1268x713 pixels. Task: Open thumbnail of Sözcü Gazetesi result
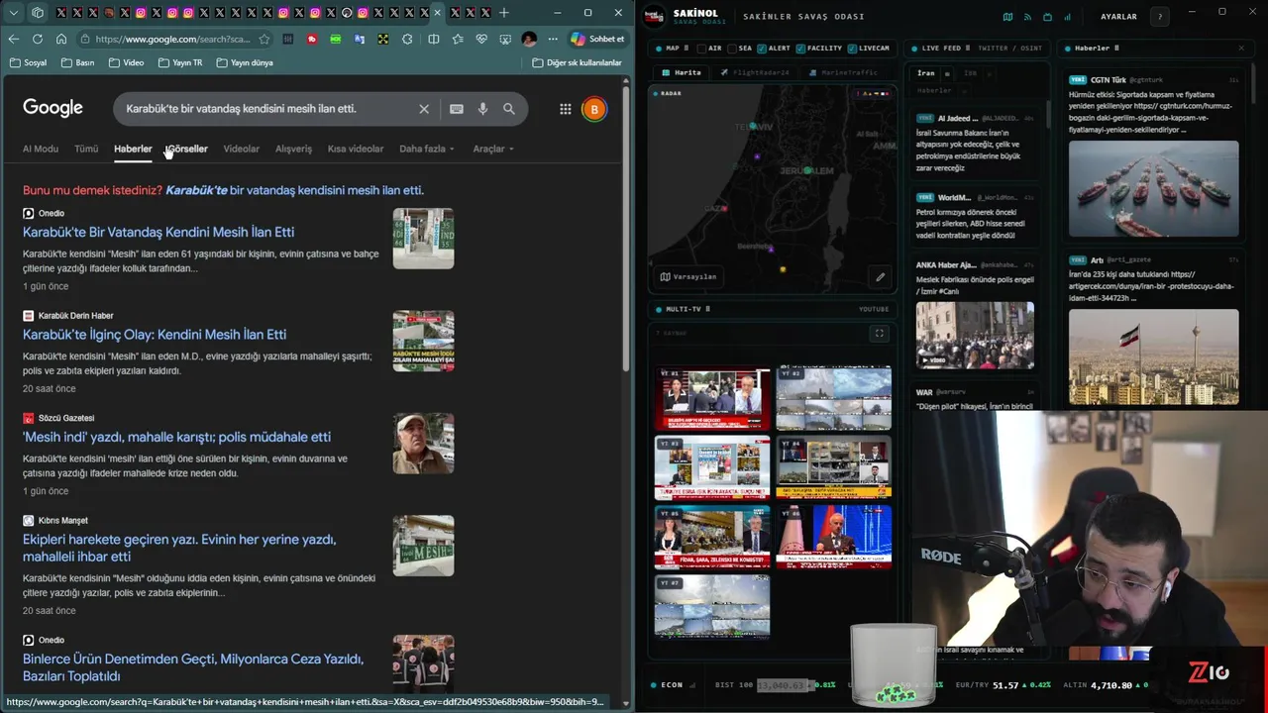pyautogui.click(x=423, y=444)
